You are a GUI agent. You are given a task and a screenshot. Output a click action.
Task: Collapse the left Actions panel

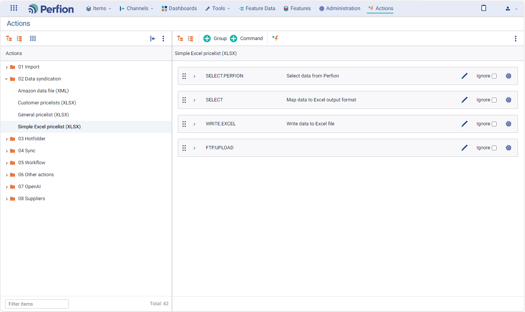click(152, 39)
